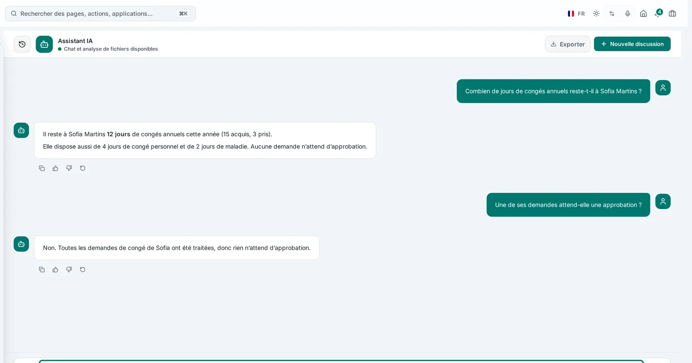Click the user avatar beside the approbation question
The height and width of the screenshot is (363, 692).
click(663, 201)
